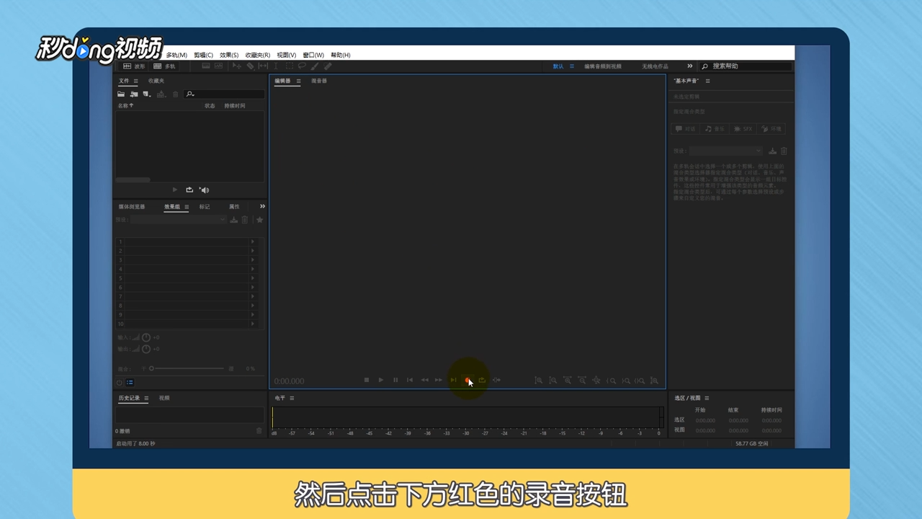Adjust the rack output gain knob
922x519 pixels.
(x=146, y=349)
